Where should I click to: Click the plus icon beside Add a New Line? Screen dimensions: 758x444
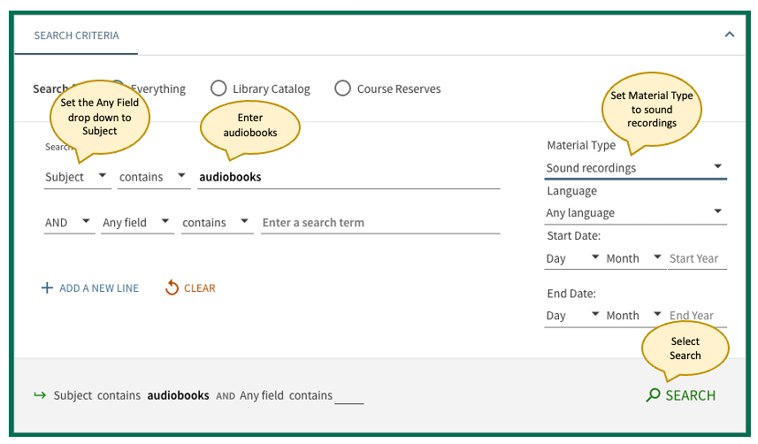(x=47, y=288)
